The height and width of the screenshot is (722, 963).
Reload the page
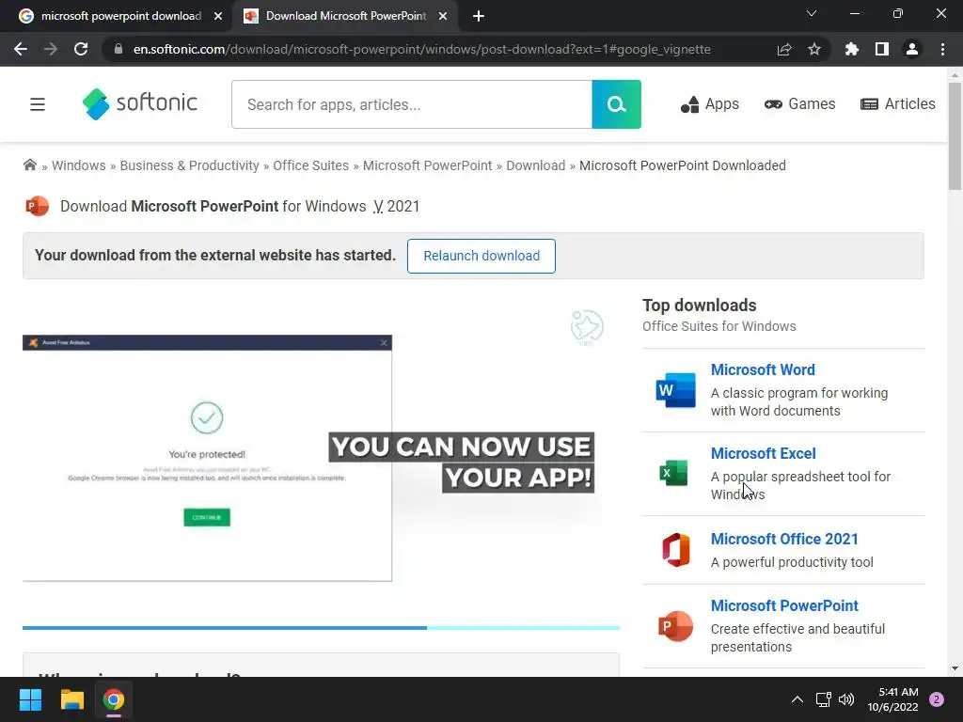point(81,49)
